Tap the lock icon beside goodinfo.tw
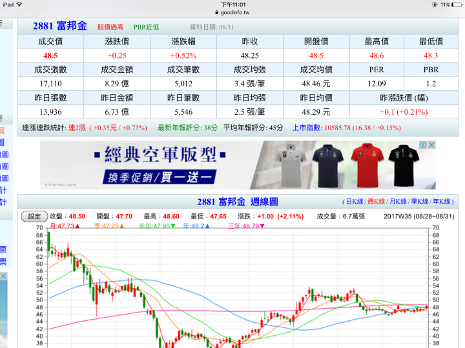This screenshot has width=465, height=348. [x=217, y=12]
